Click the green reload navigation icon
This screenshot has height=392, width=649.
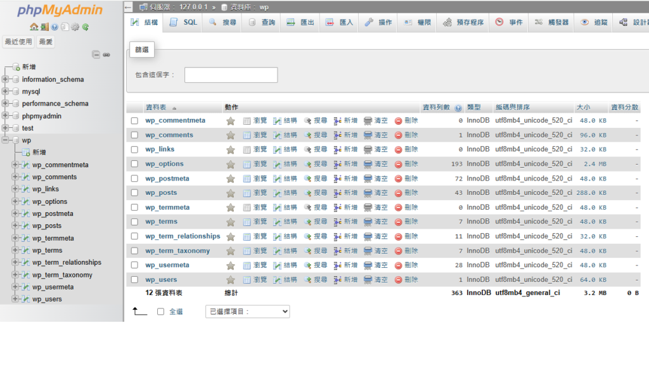pos(86,27)
